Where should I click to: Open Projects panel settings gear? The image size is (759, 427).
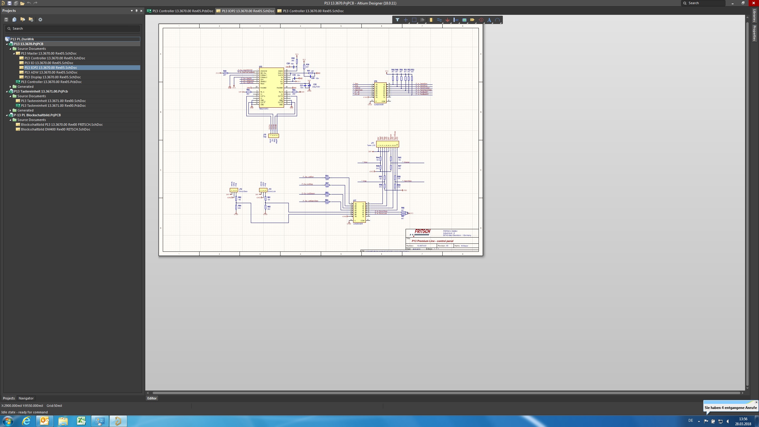[x=41, y=19]
